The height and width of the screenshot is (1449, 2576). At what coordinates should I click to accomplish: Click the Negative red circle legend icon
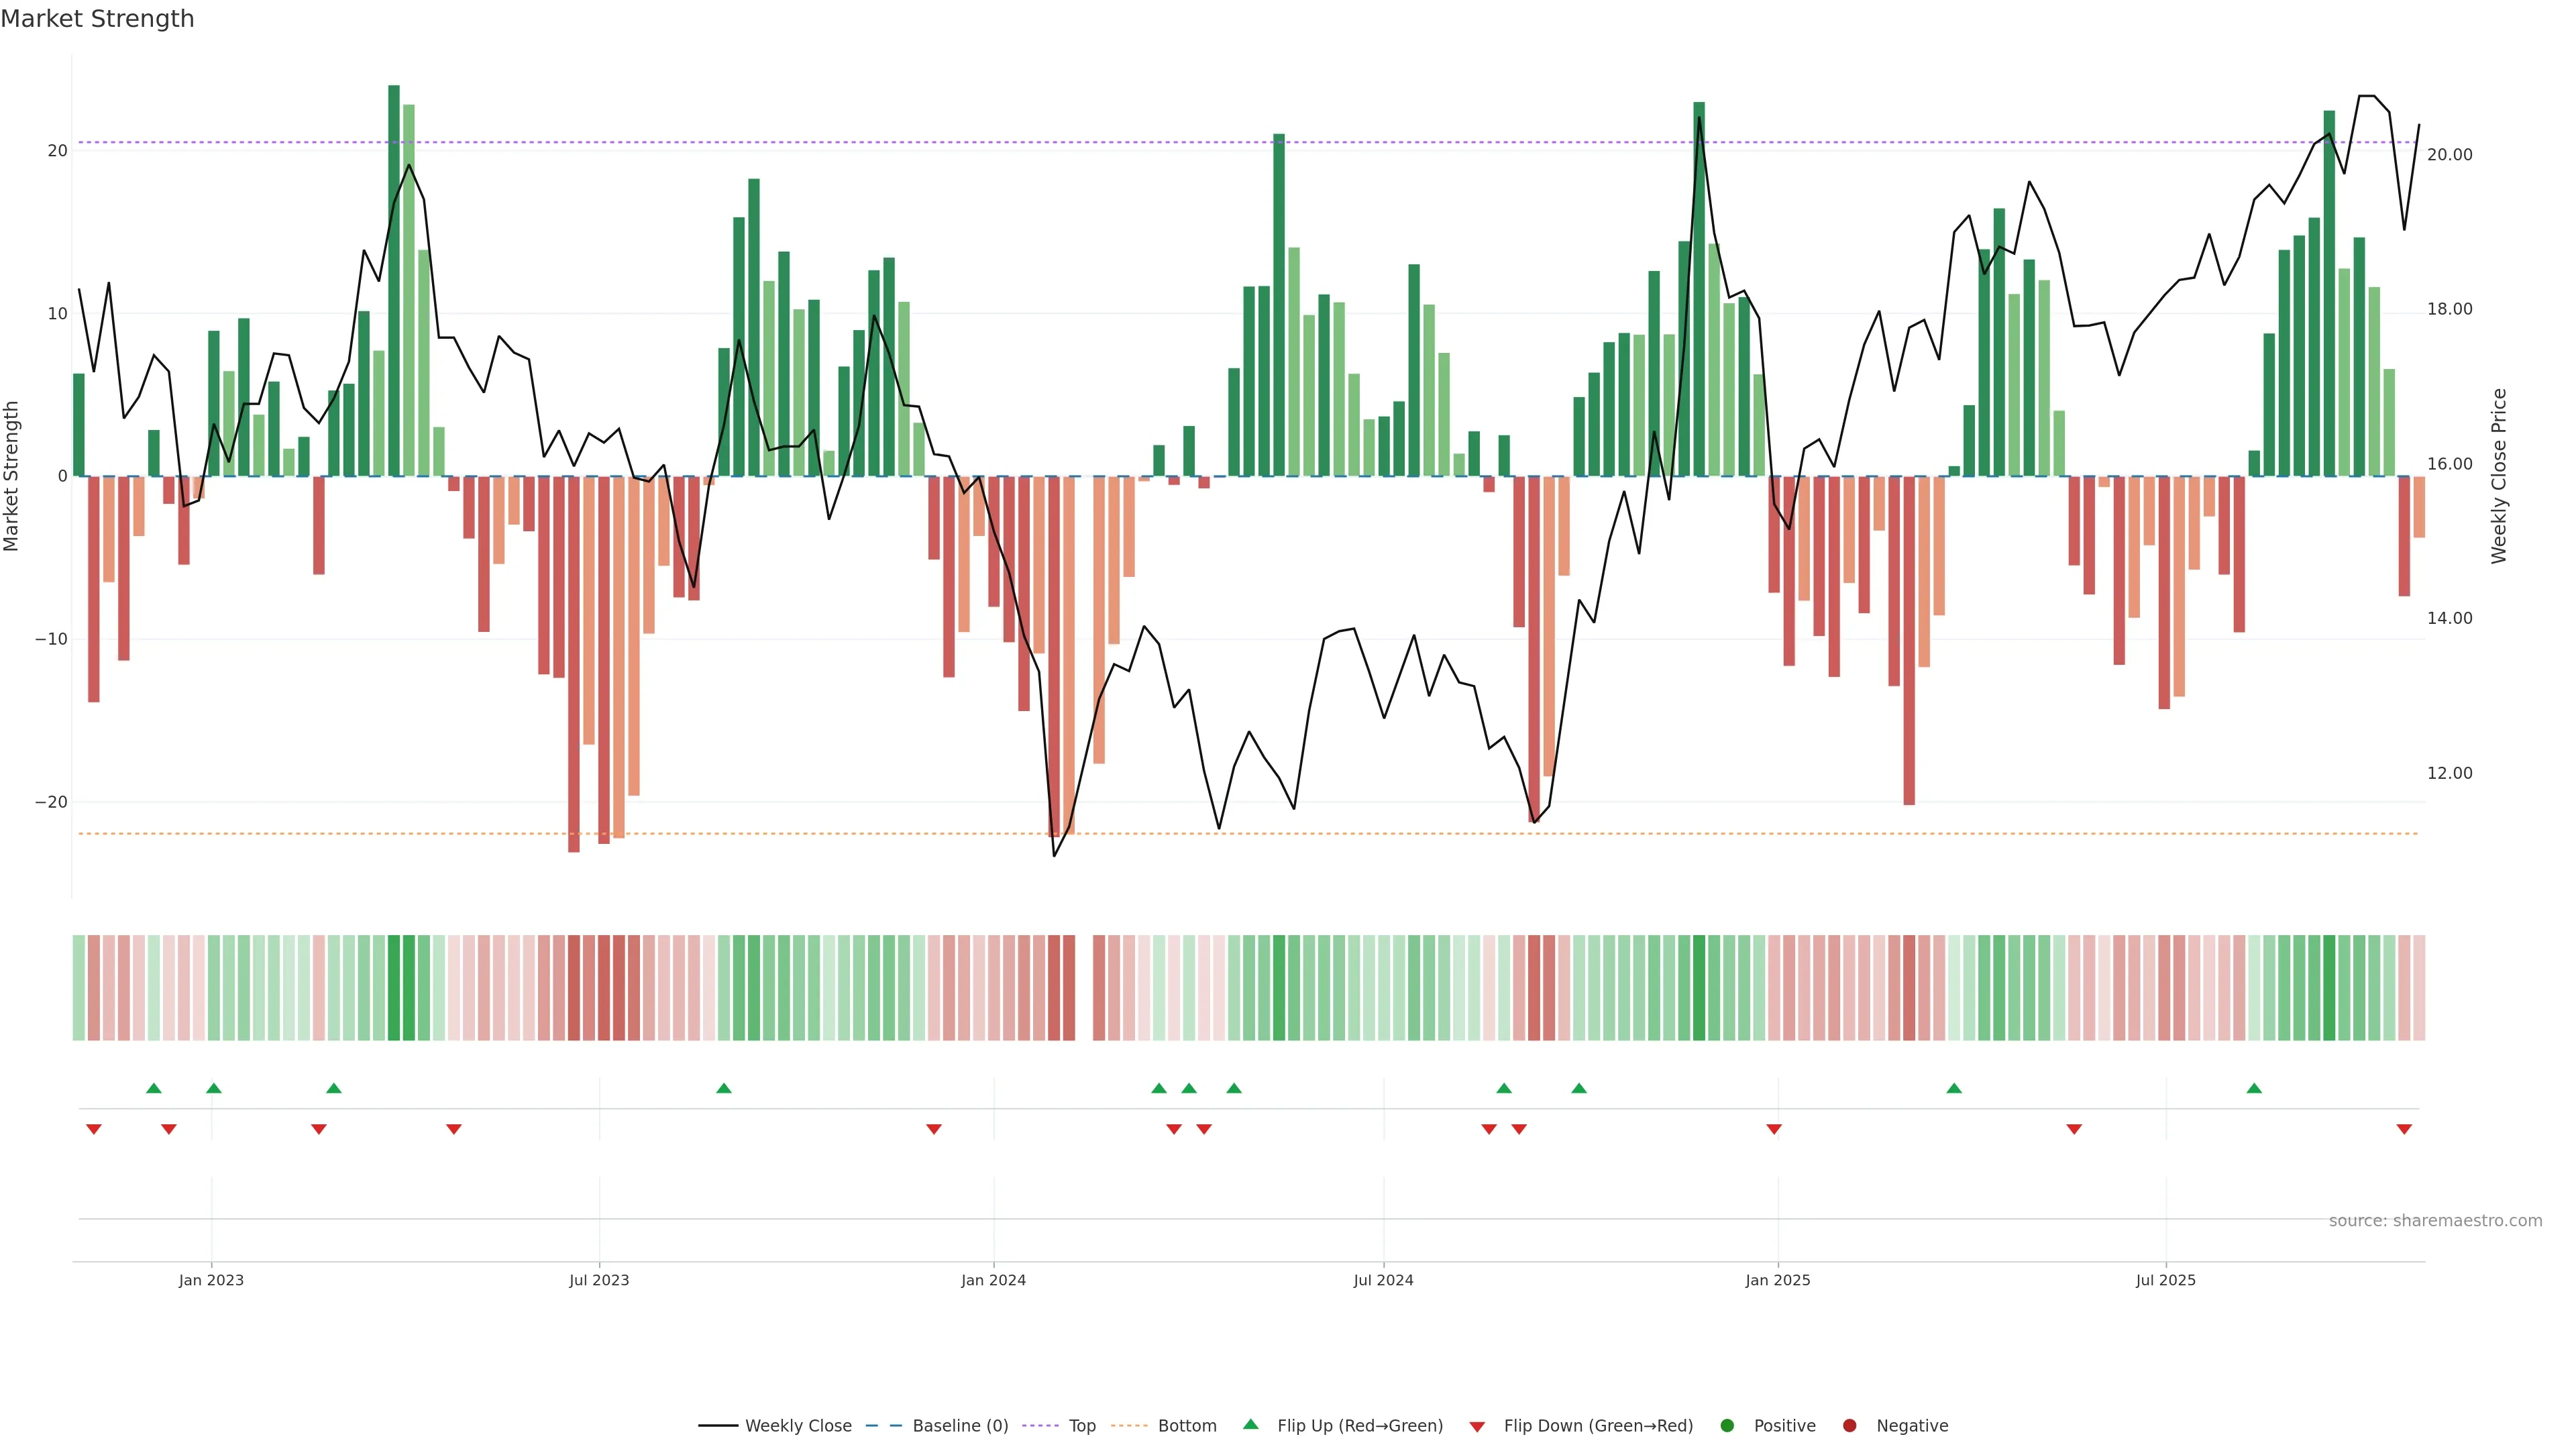1849,1426
